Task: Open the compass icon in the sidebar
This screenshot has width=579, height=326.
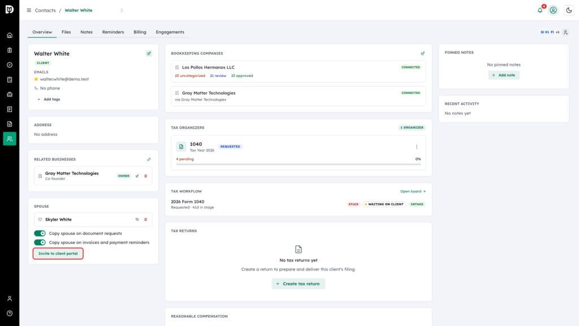Action: (x=10, y=65)
